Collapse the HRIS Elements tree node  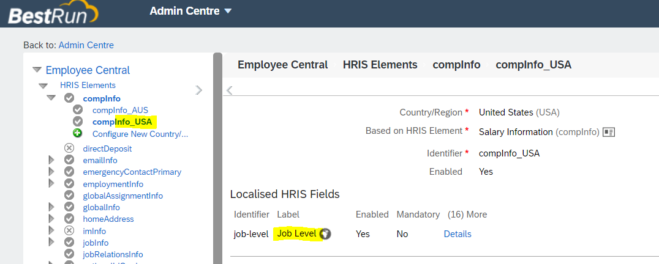coord(43,86)
